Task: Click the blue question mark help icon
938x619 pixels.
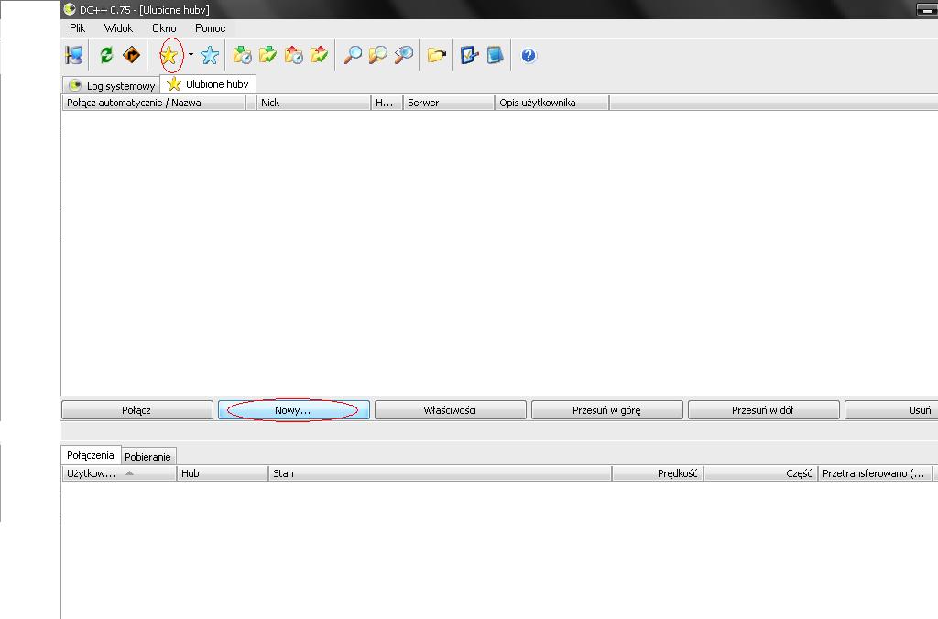Action: point(529,56)
